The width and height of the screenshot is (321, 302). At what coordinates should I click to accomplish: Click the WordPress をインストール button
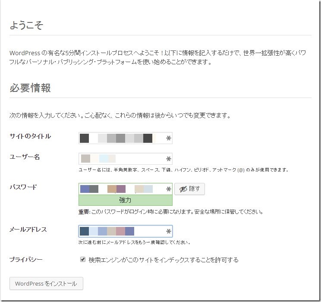[46, 283]
